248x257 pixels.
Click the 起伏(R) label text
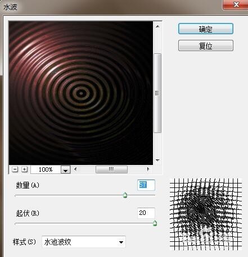click(28, 213)
